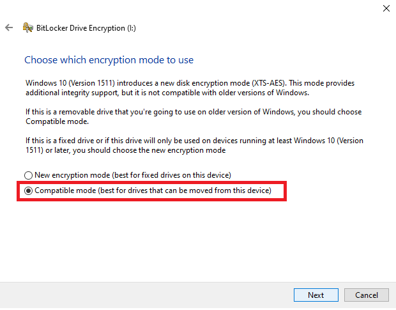Screen dimensions: 396x310
Task: Select the Compatible mode radio button
Action: point(28,190)
